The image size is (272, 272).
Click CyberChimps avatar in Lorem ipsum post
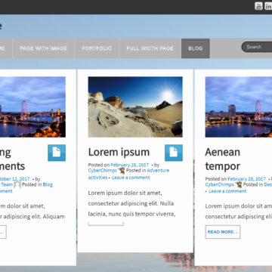click(122, 171)
